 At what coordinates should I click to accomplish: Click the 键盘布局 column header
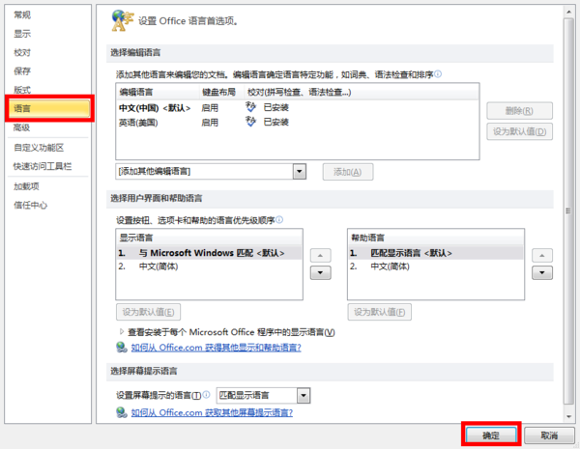[x=221, y=92]
